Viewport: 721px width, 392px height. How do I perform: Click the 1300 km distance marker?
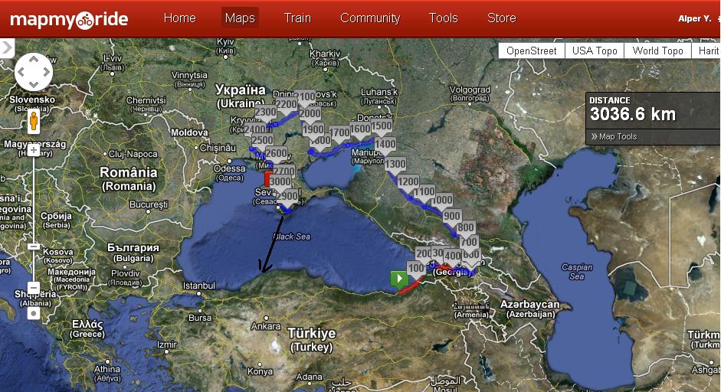click(395, 165)
